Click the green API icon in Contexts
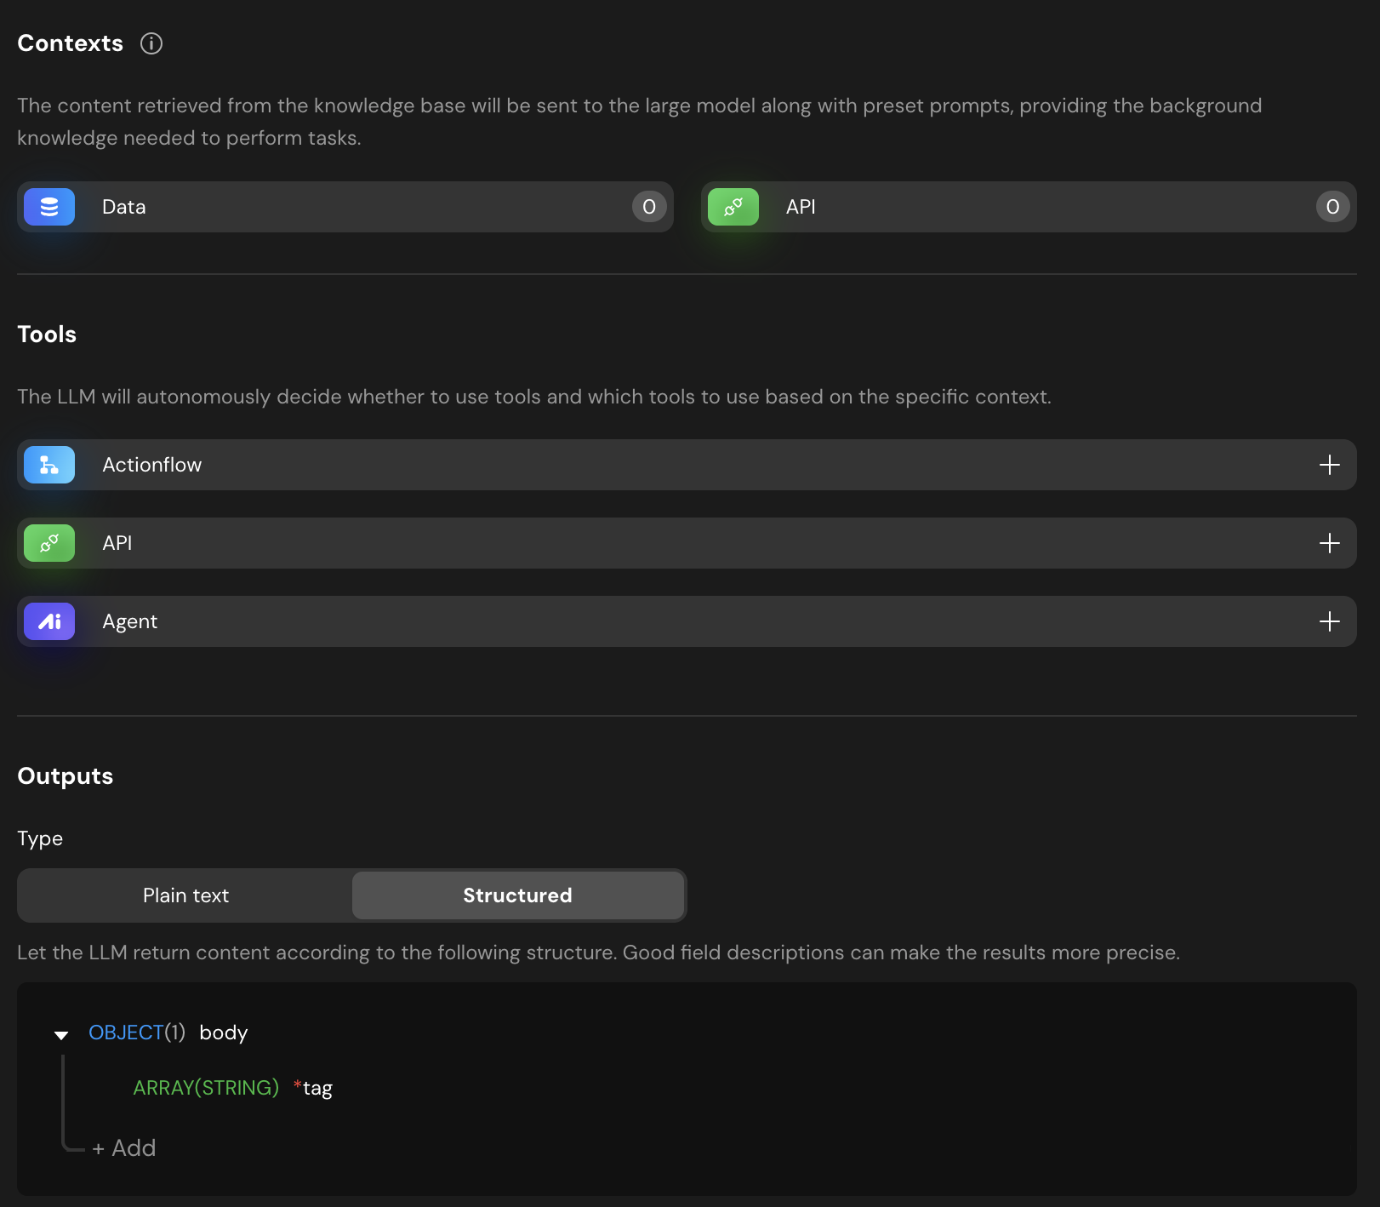1380x1207 pixels. click(x=733, y=207)
